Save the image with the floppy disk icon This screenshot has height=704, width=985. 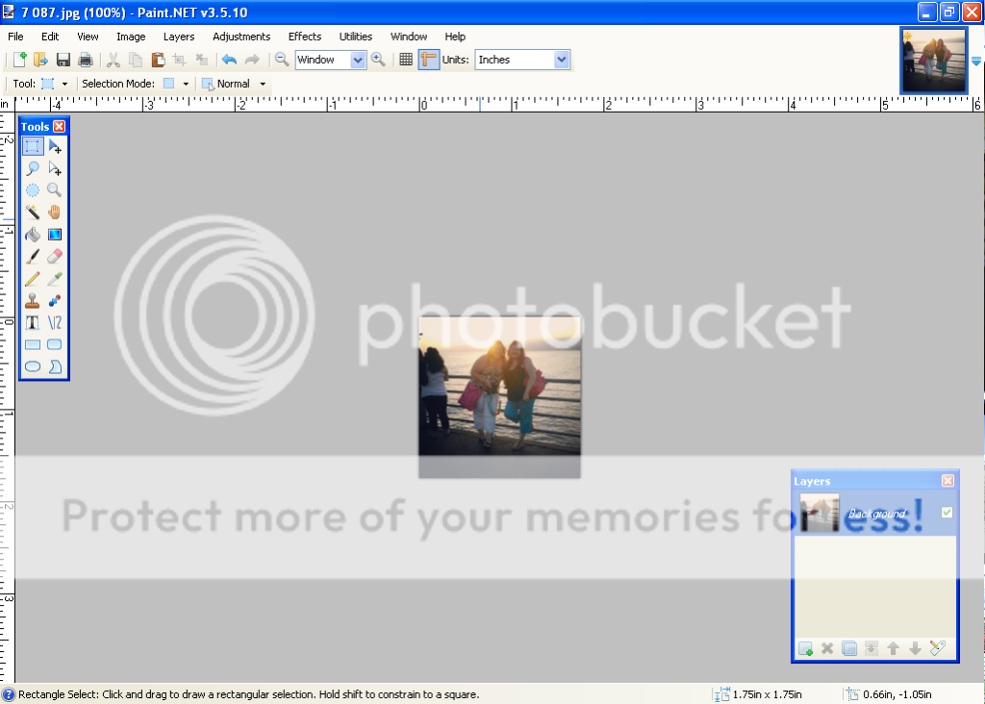point(63,60)
